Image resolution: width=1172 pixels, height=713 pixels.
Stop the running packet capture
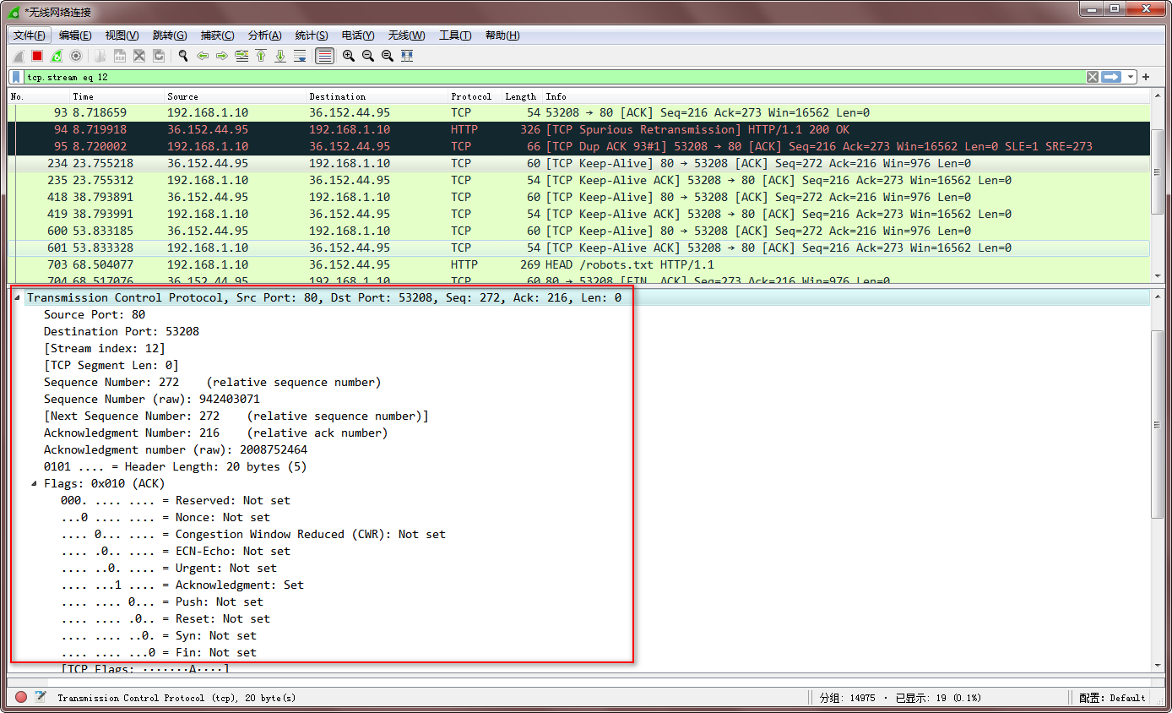pos(37,56)
